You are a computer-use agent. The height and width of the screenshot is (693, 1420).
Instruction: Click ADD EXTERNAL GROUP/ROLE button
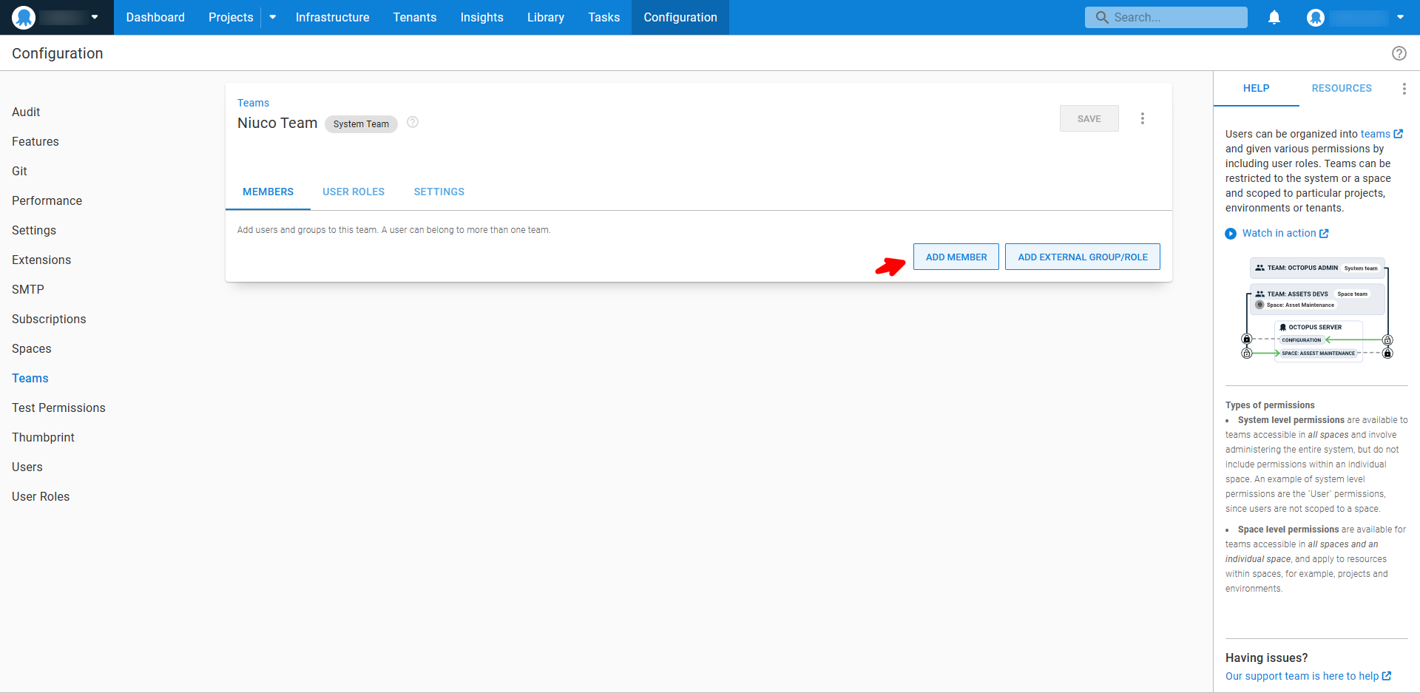(x=1083, y=257)
